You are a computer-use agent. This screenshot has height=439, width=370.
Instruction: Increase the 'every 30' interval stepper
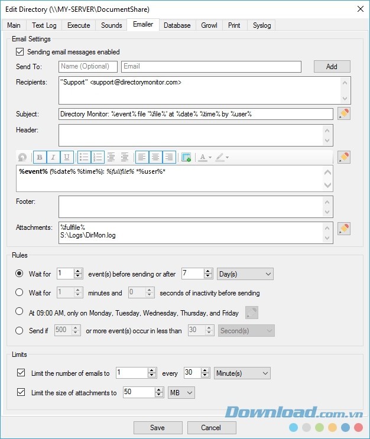pyautogui.click(x=205, y=370)
